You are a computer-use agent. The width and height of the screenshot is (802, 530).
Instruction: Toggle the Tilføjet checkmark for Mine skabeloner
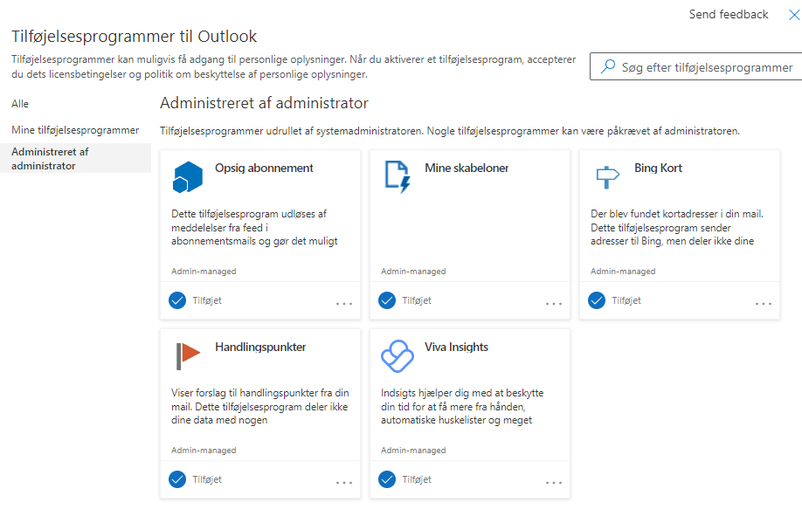click(x=387, y=300)
